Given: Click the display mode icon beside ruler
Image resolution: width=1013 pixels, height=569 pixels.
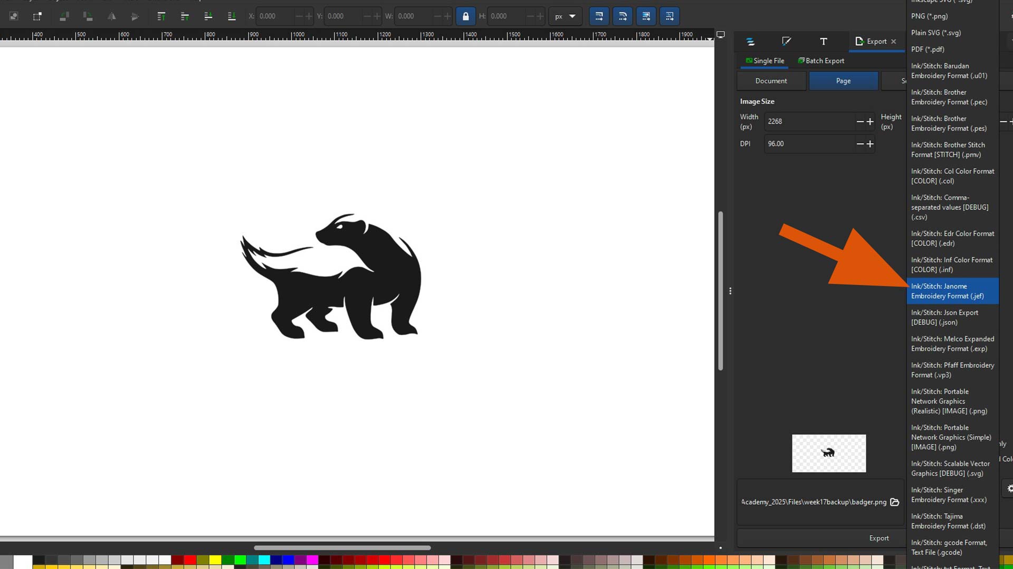Looking at the screenshot, I should click(x=721, y=35).
